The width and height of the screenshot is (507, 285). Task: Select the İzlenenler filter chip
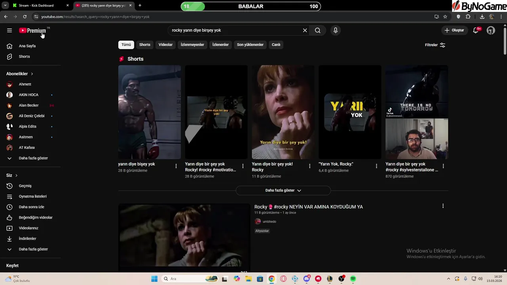[x=221, y=45]
